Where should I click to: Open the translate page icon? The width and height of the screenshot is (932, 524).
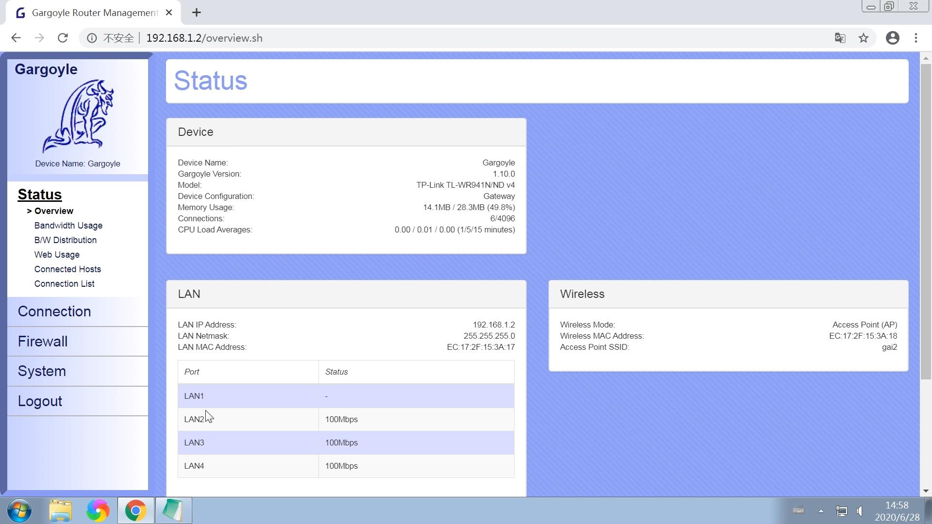pyautogui.click(x=840, y=38)
